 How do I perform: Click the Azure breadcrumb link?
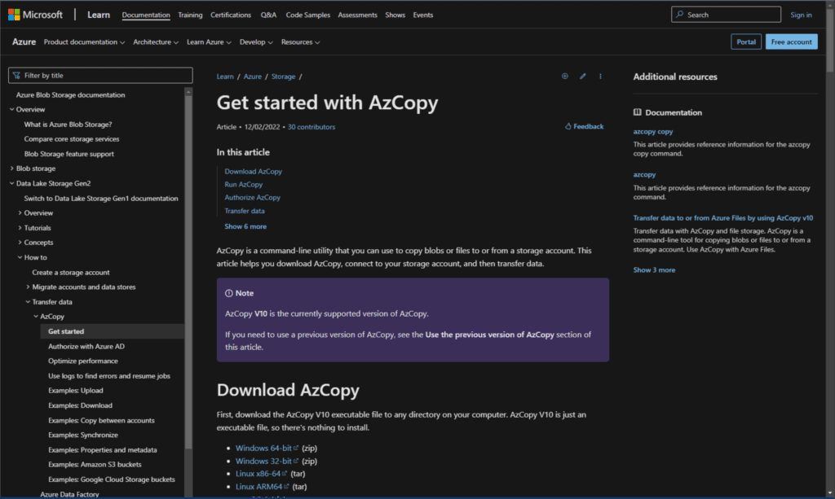[x=253, y=77]
